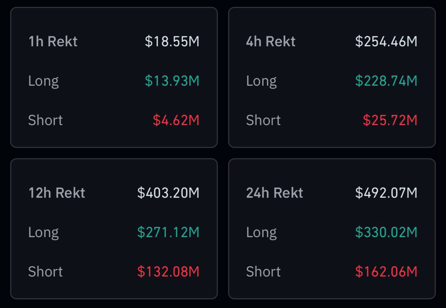Click the green $330.02M long value
Viewport: 446px width, 308px height.
tap(386, 232)
